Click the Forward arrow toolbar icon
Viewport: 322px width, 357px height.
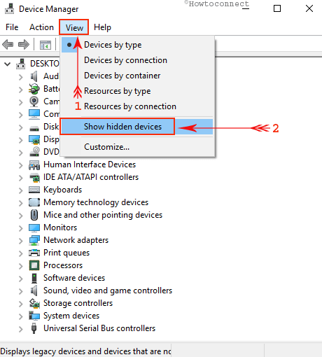coord(24,44)
